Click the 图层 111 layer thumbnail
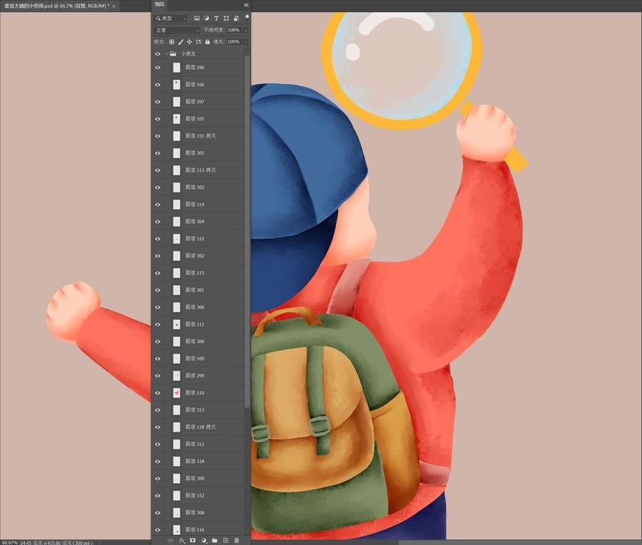The height and width of the screenshot is (545, 642). click(x=176, y=324)
